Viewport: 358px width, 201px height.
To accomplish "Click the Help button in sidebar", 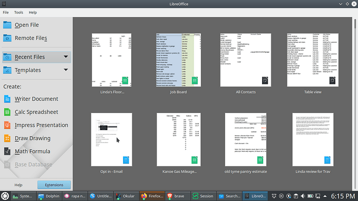I will (x=19, y=185).
